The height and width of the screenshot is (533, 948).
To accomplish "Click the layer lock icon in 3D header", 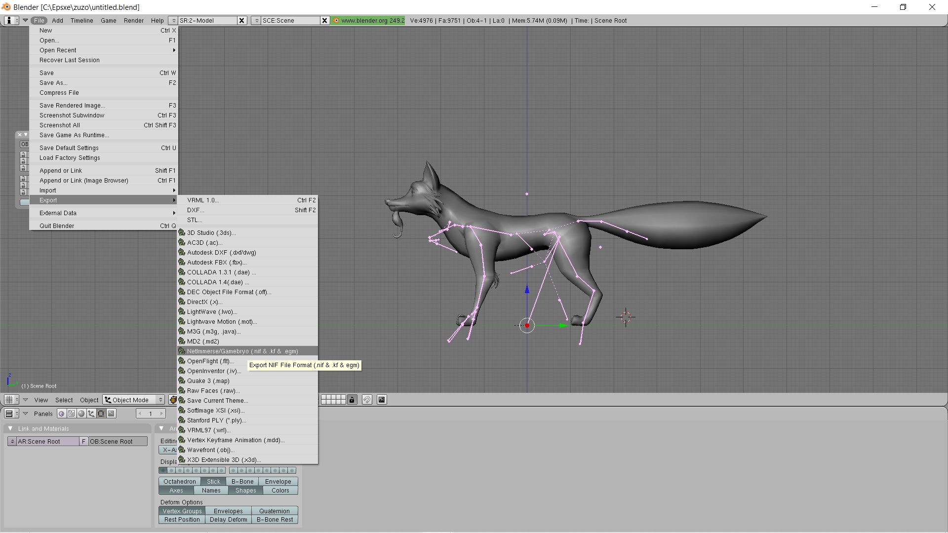I will (x=352, y=400).
